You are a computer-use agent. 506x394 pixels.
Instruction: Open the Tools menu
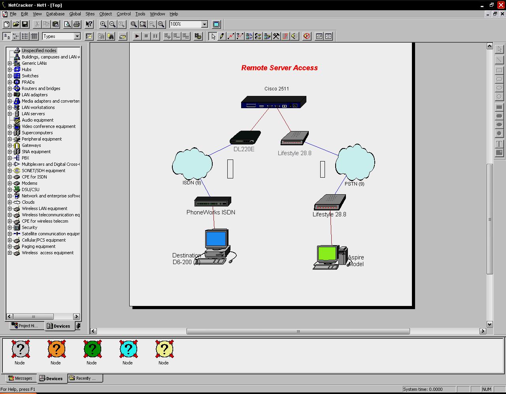point(140,14)
